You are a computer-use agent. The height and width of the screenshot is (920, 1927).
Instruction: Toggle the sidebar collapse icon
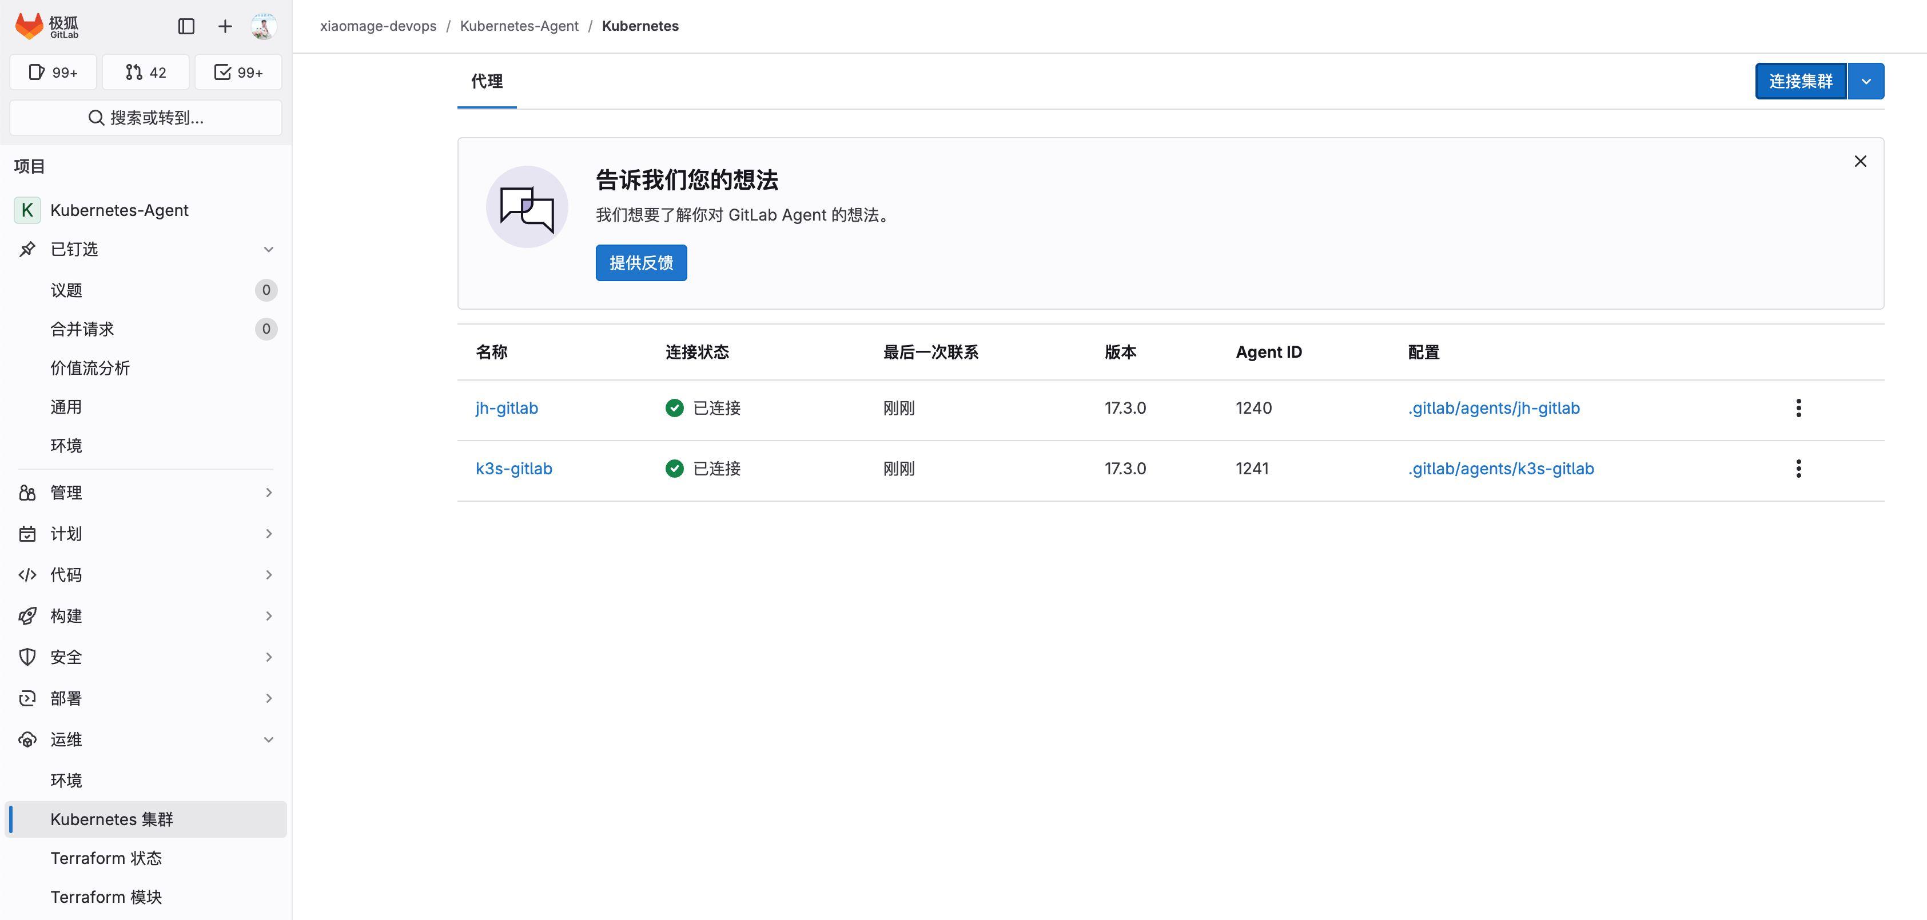(x=186, y=26)
